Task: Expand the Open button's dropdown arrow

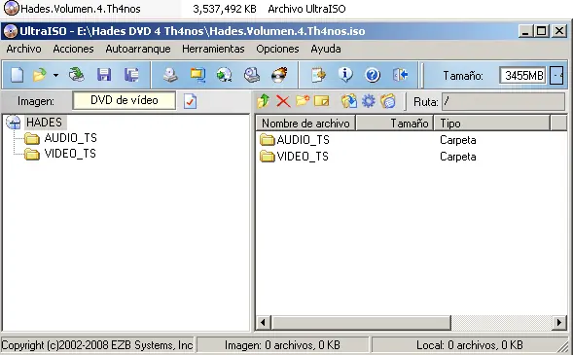Action: pos(55,75)
